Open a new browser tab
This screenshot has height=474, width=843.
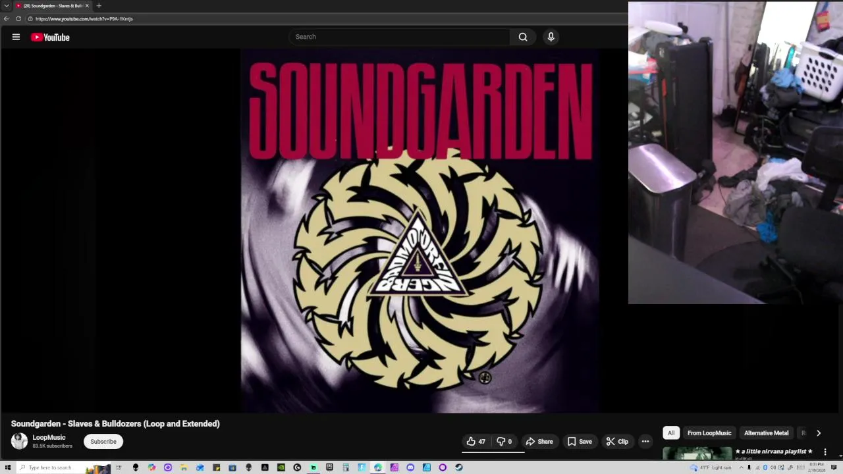click(99, 5)
